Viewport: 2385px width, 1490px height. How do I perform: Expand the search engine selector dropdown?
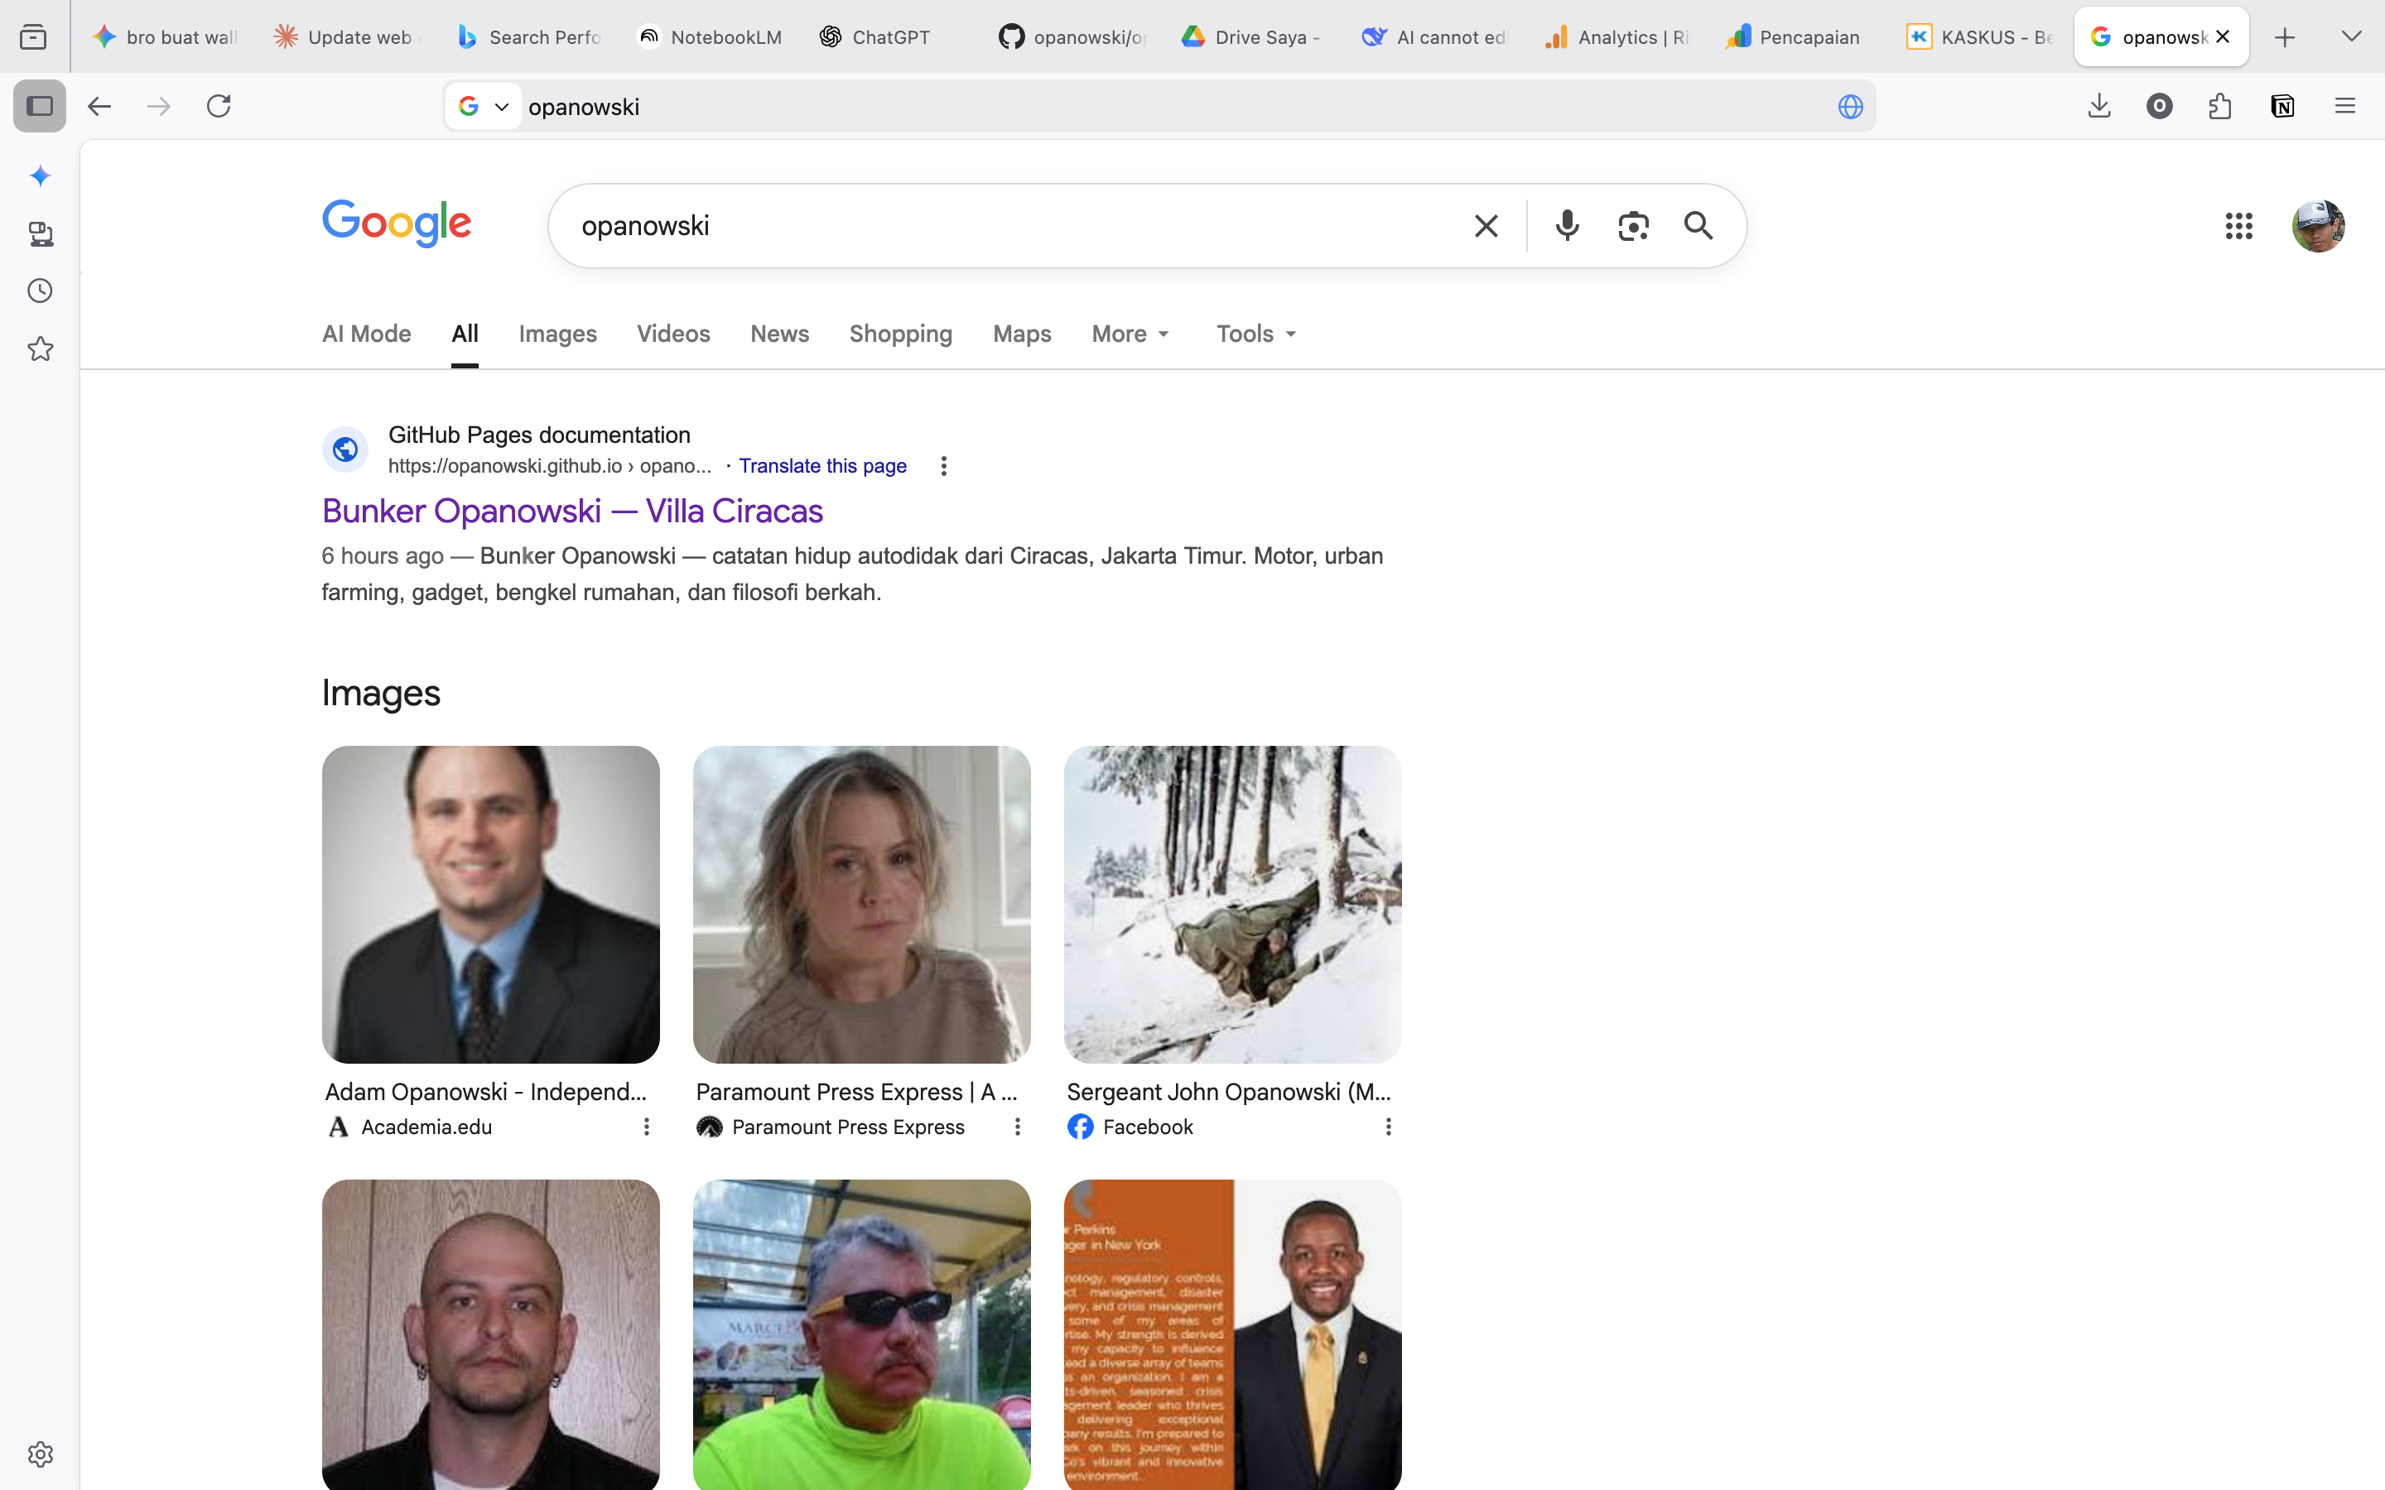[484, 107]
